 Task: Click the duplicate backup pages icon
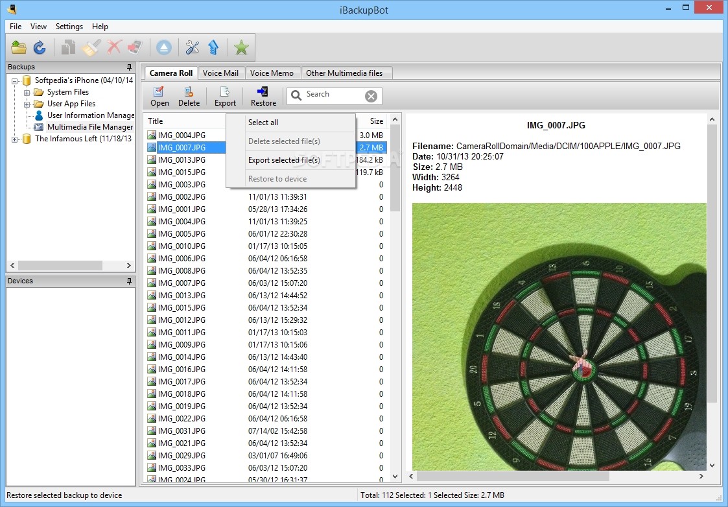pyautogui.click(x=68, y=47)
